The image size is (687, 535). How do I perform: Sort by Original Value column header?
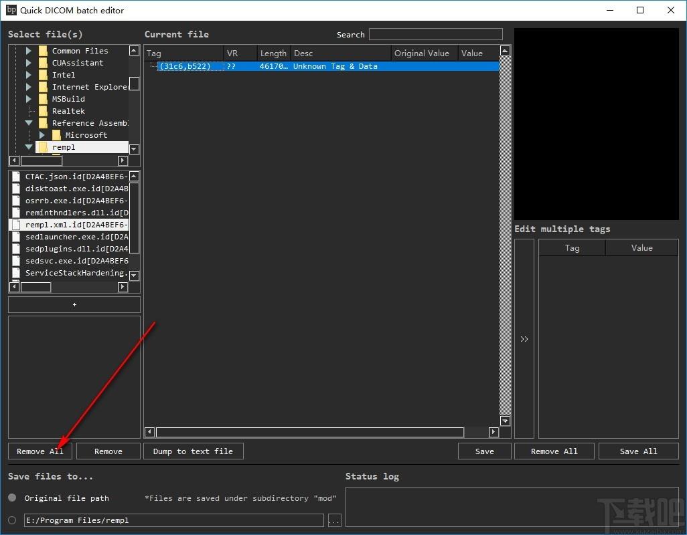(x=425, y=53)
